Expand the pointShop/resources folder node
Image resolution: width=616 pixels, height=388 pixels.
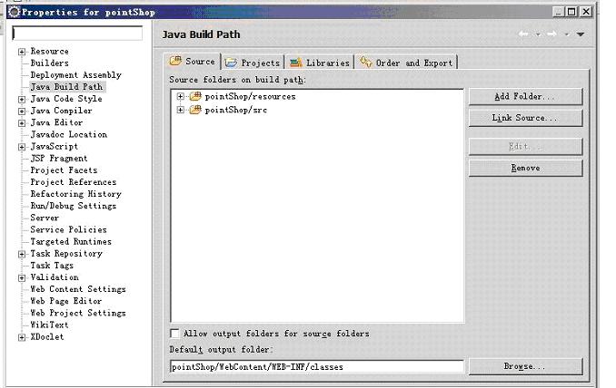coord(180,96)
